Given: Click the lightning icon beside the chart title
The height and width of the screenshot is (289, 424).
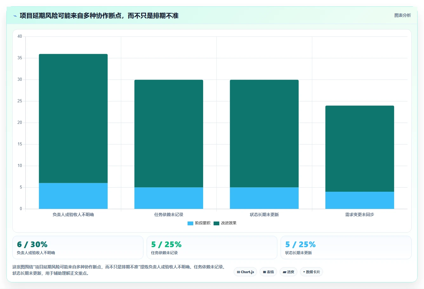Looking at the screenshot, I should click(x=15, y=16).
